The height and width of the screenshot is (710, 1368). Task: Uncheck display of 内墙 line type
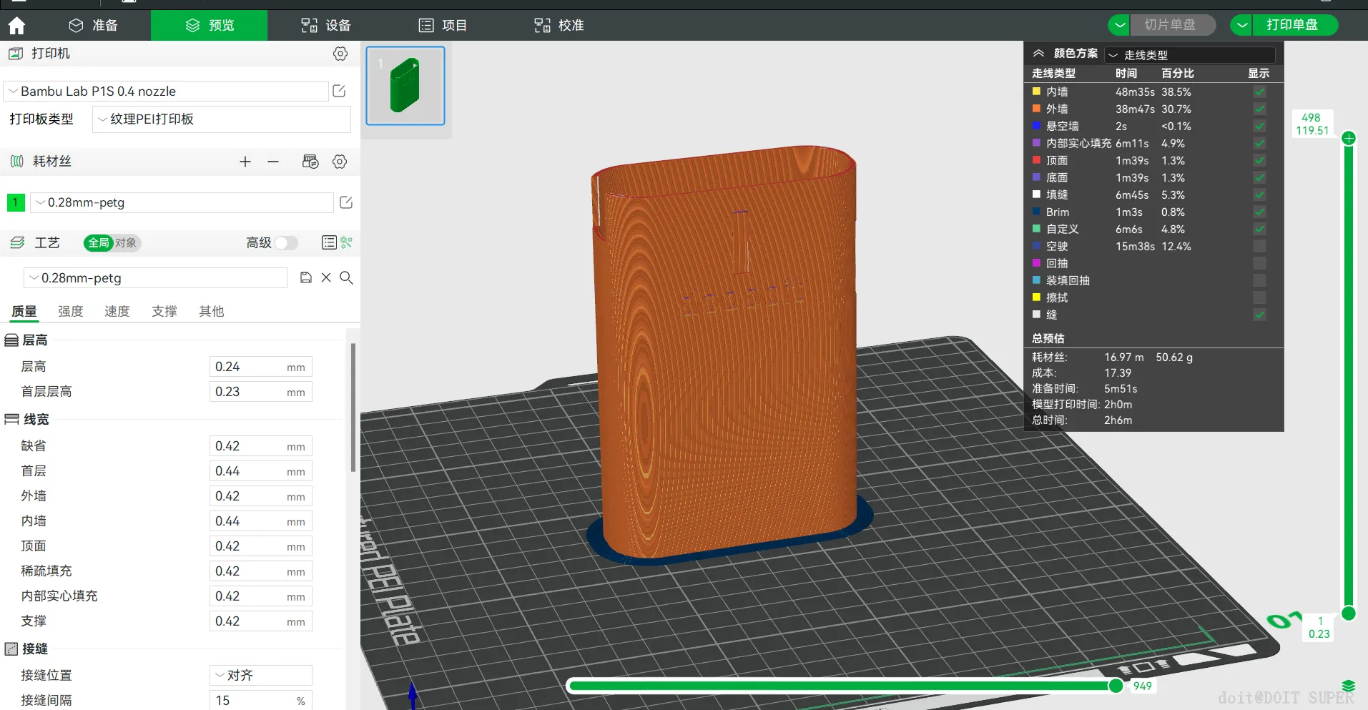click(1259, 92)
